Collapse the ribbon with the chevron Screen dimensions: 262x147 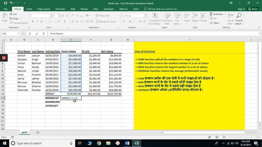pos(259,27)
